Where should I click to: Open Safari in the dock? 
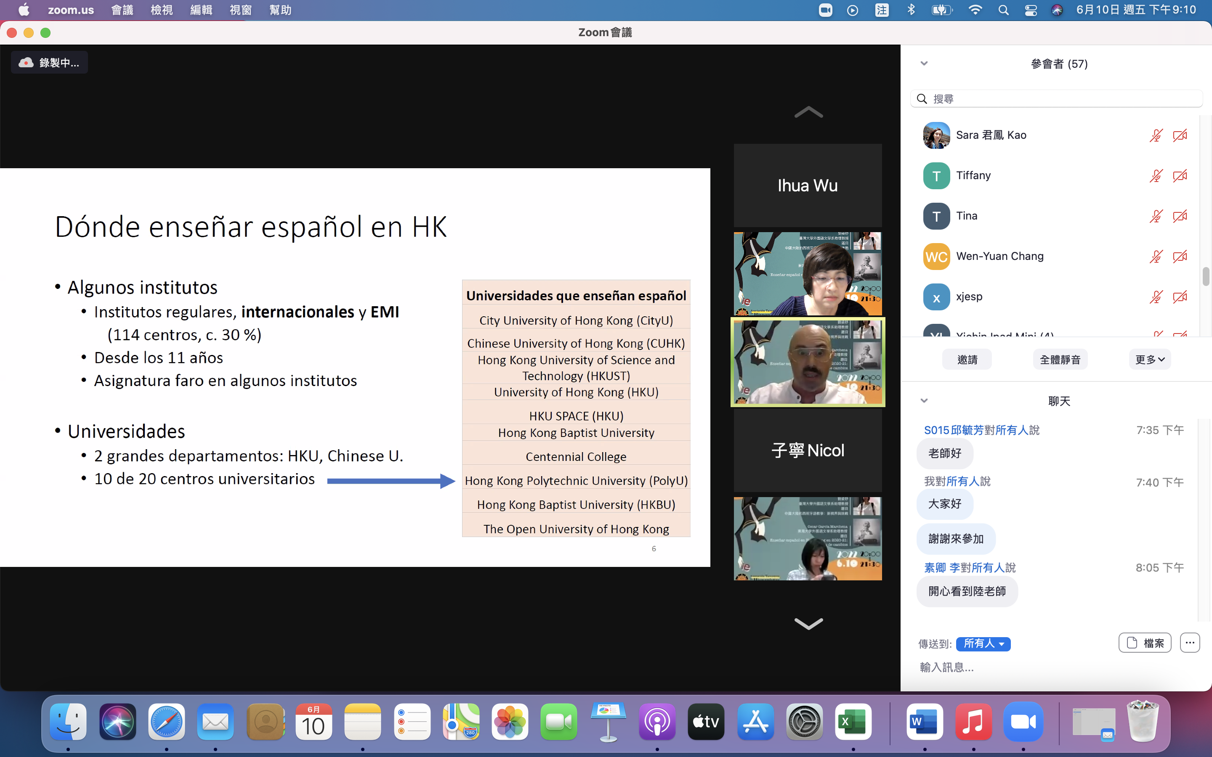(167, 721)
